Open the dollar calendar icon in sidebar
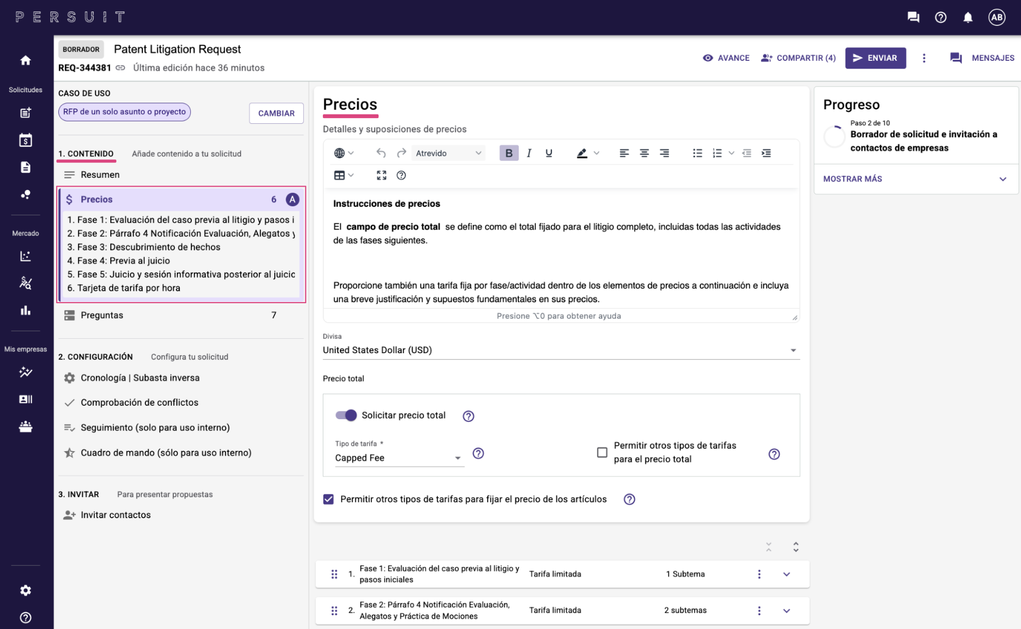The width and height of the screenshot is (1021, 629). (25, 140)
